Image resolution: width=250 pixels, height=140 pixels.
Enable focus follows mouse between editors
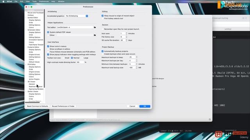(x=48, y=52)
